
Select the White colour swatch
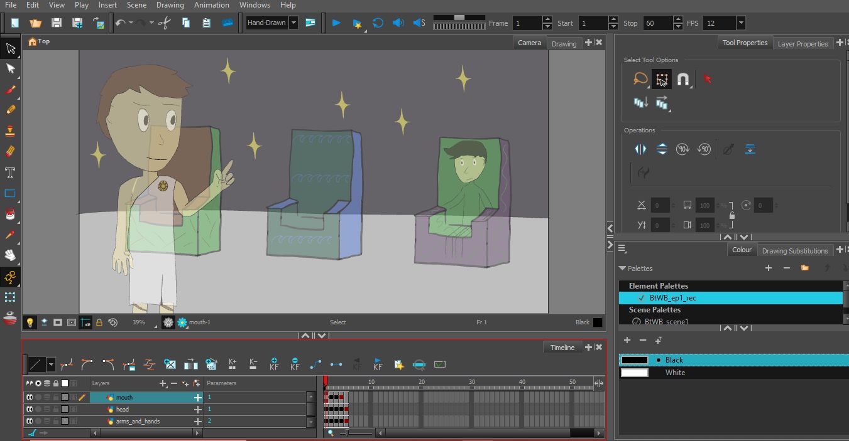[x=634, y=373]
